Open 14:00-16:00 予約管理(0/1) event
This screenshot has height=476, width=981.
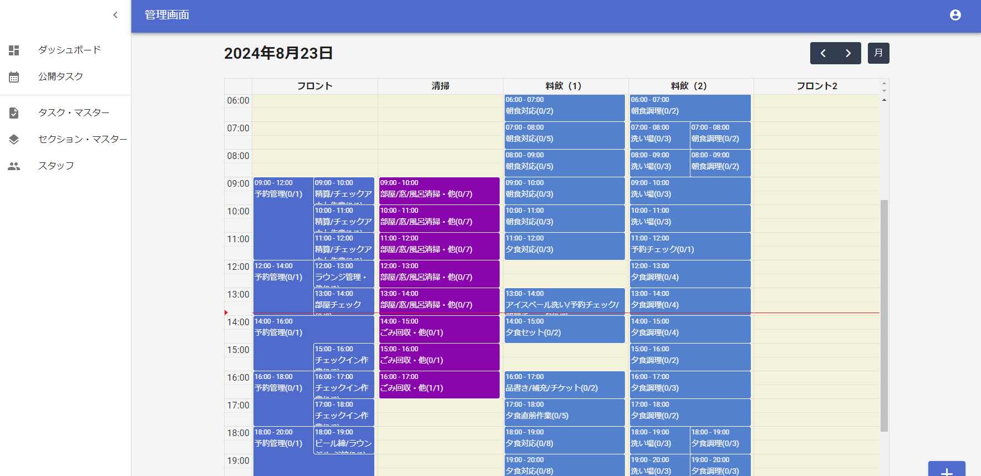click(283, 343)
